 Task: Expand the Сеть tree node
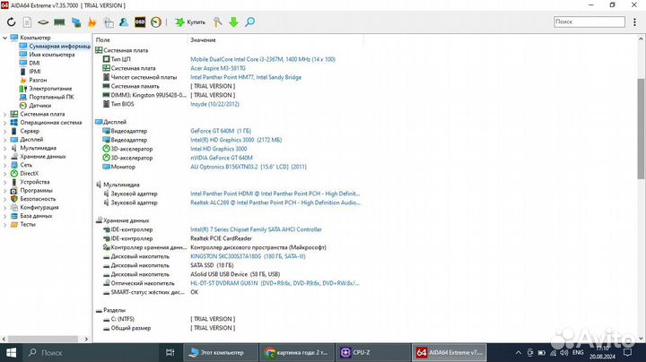5,165
